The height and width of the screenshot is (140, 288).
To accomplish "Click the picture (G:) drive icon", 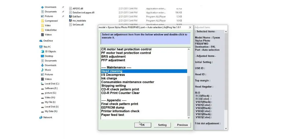I will (42, 93).
